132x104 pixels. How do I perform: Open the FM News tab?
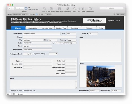[89, 28]
